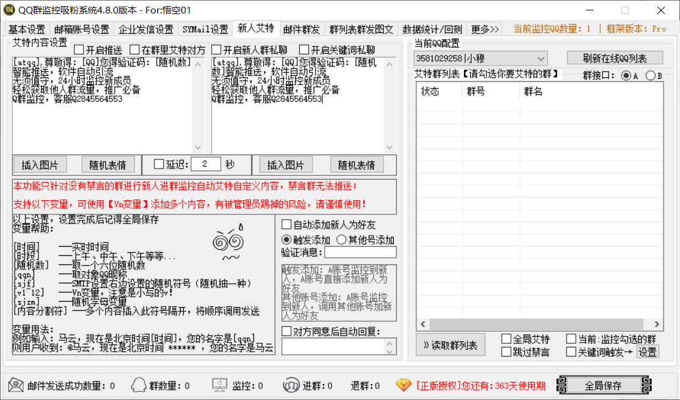
Task: Click left 插入图片 button
Action: (40, 165)
